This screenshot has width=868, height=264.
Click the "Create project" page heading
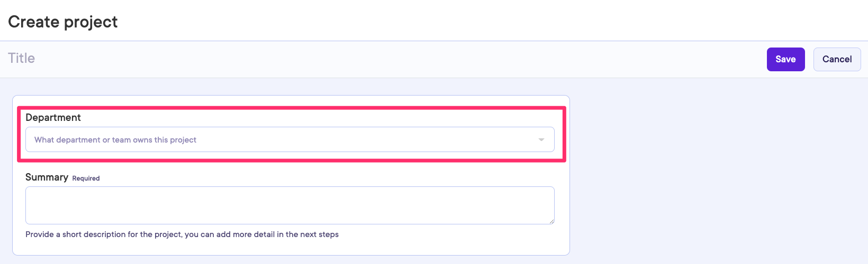click(x=62, y=22)
